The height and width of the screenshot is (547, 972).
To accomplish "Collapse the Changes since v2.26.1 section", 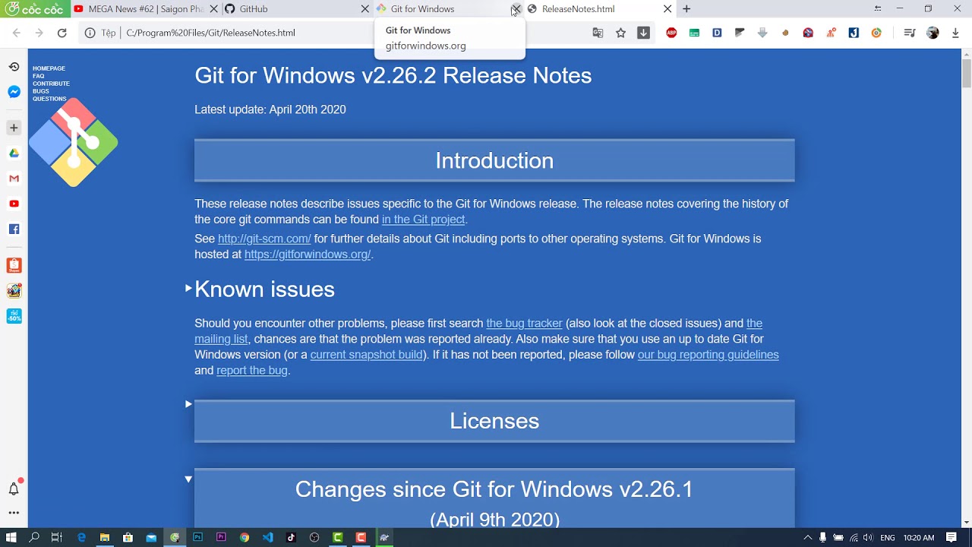I will click(x=188, y=479).
